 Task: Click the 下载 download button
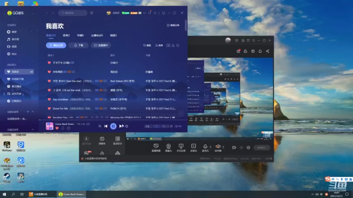79,45
